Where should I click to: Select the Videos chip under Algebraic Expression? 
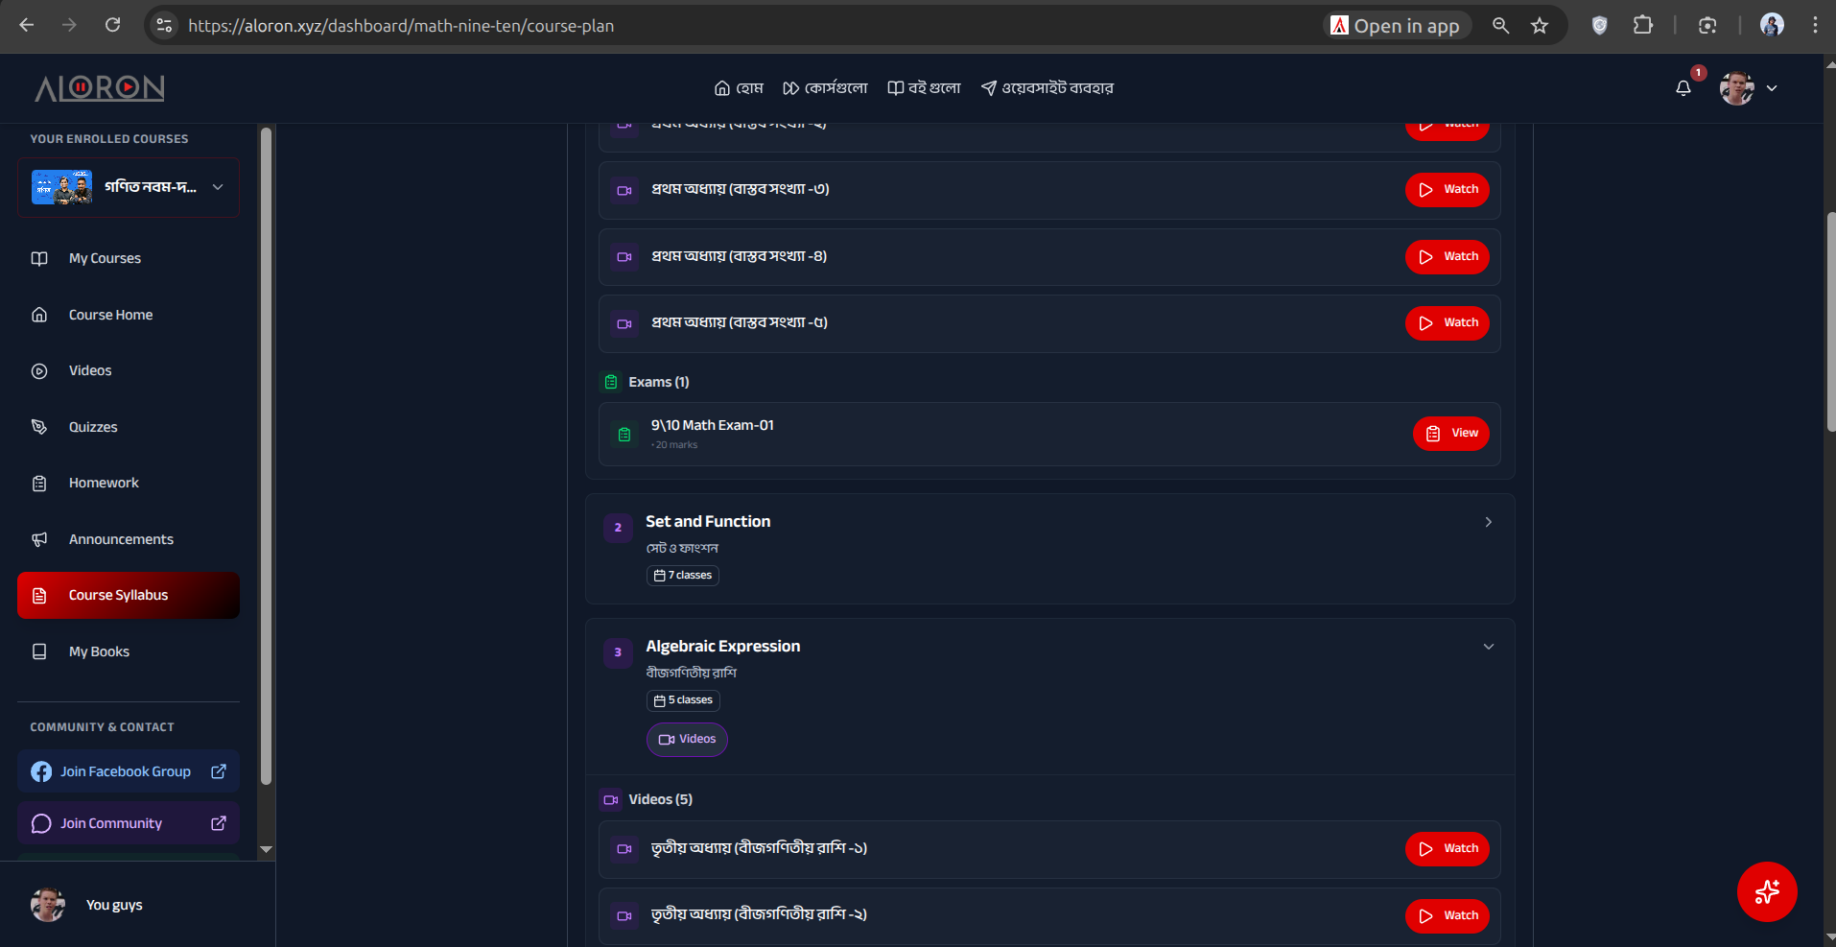click(x=687, y=740)
